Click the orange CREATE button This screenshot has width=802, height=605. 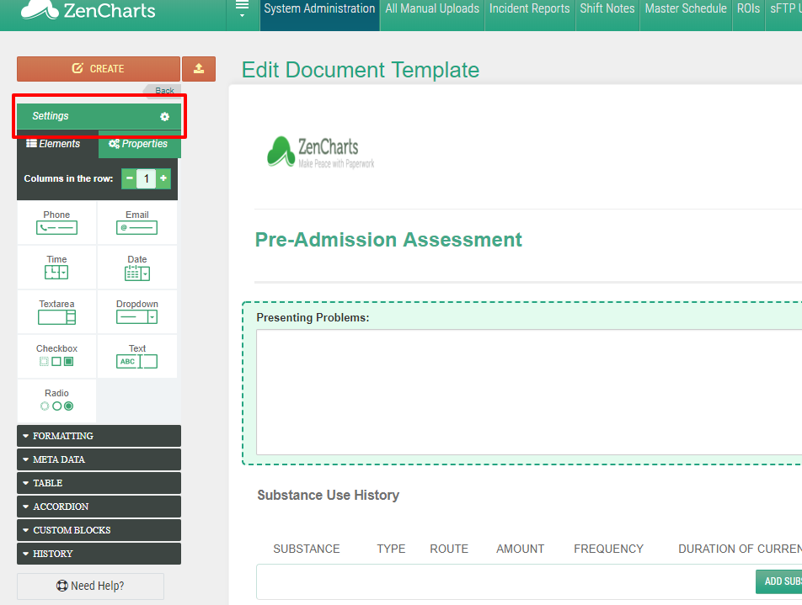[99, 69]
